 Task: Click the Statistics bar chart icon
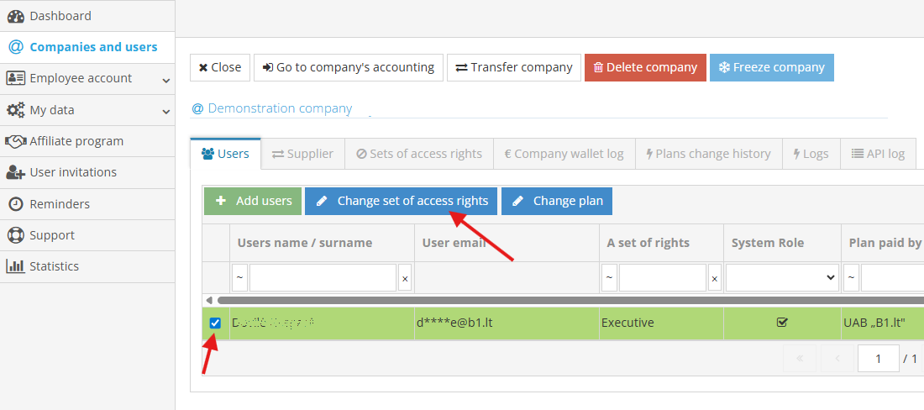15,266
